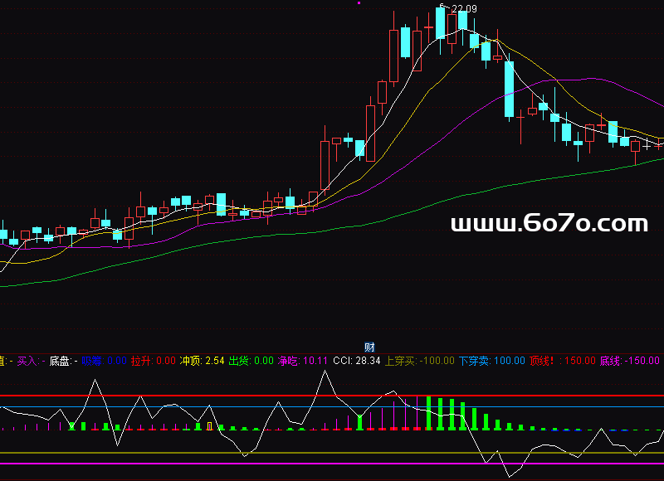The height and width of the screenshot is (481, 664).
Task: Click the yellow-outlined bar in the indicator panel
Action: pos(209,426)
